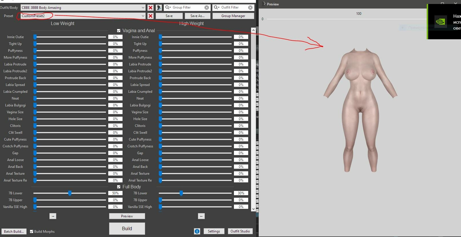Click the red X beside the Outfit/Body dropdown
Image resolution: width=461 pixels, height=237 pixels.
pos(151,8)
